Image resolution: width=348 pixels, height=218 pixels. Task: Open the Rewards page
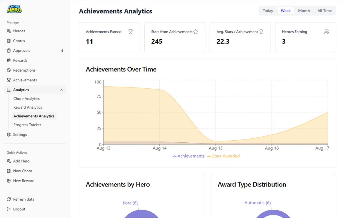35,60
